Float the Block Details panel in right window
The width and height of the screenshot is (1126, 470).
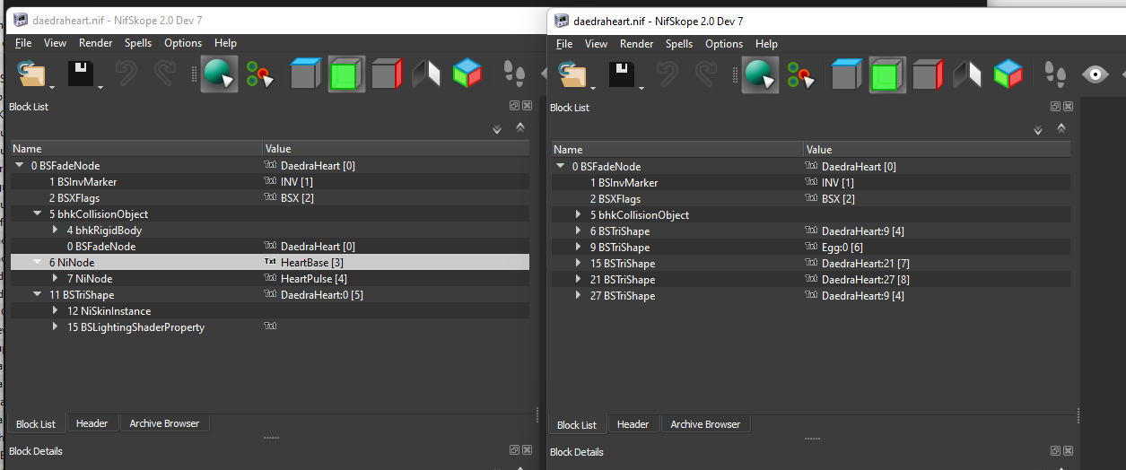pyautogui.click(x=1055, y=451)
